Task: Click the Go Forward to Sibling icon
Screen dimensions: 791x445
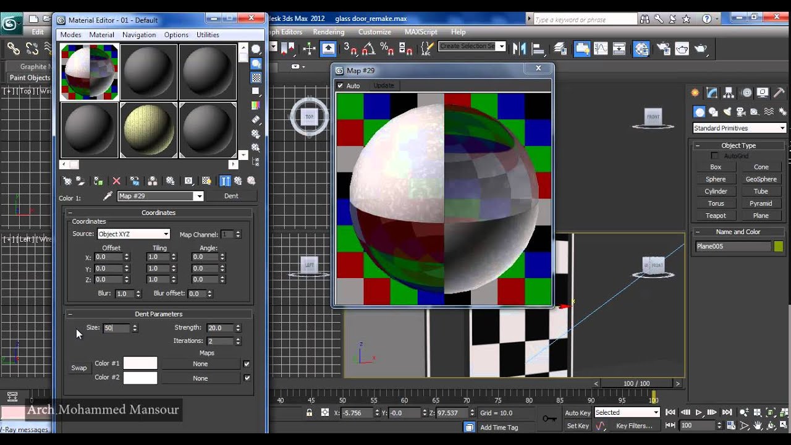Action: pyautogui.click(x=252, y=181)
